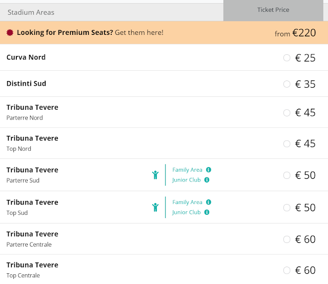The image size is (328, 284).
Task: Click the red Premium Seats starburst icon
Action: pyautogui.click(x=10, y=33)
